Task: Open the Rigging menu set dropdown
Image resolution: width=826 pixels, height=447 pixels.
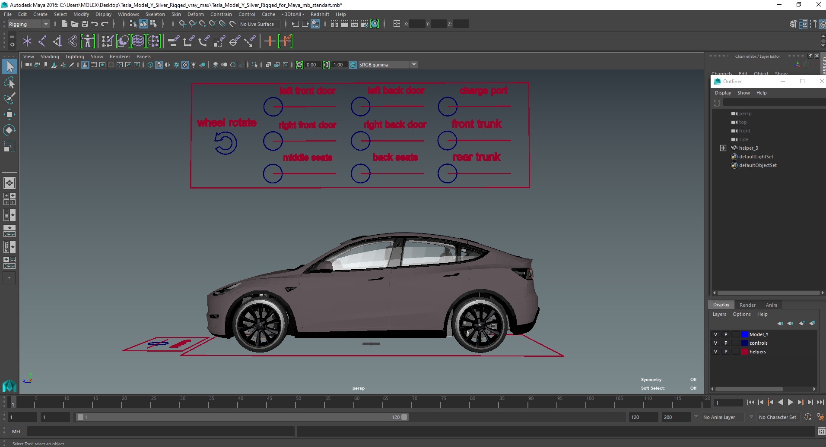Action: pyautogui.click(x=29, y=24)
